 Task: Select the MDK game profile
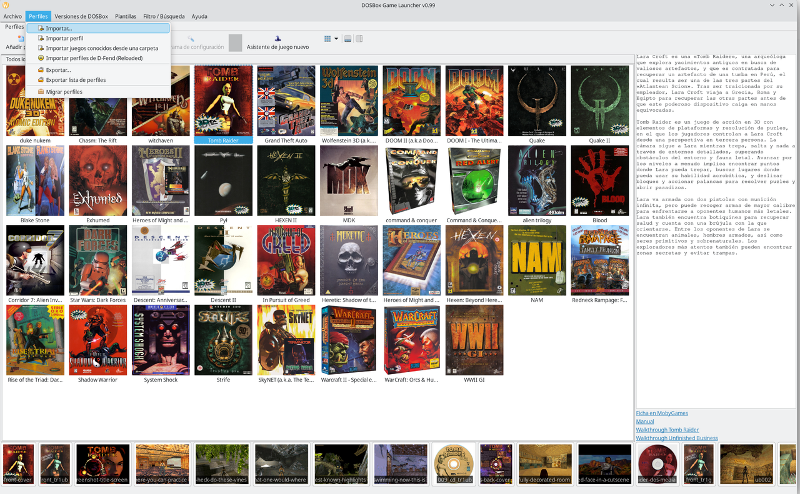click(349, 185)
